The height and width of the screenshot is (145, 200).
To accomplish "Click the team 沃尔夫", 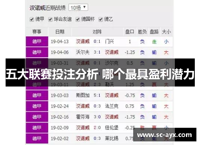I will point(83,52).
